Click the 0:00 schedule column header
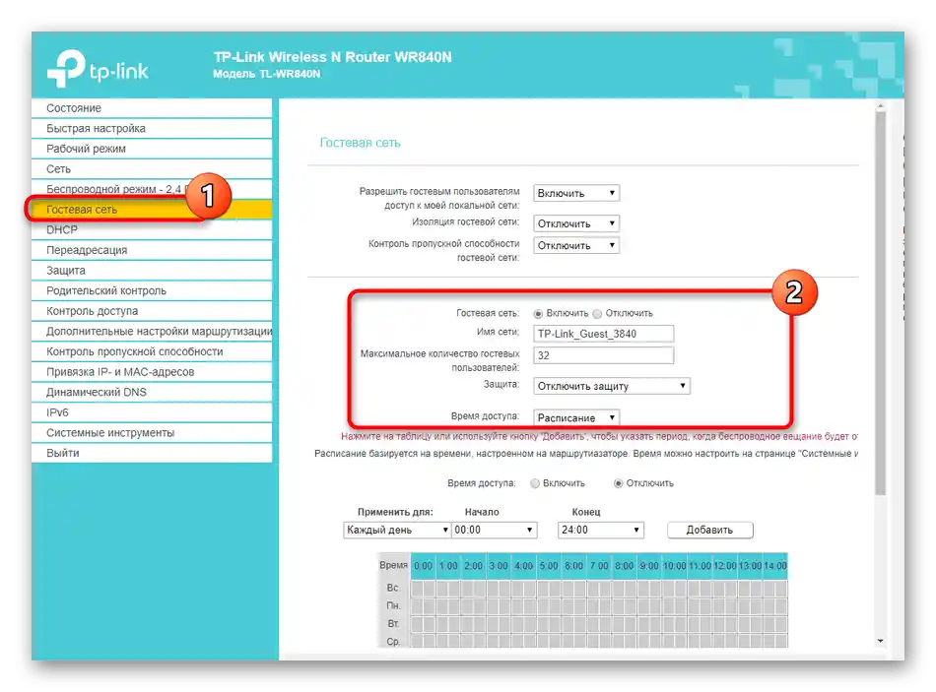936x692 pixels. [424, 566]
